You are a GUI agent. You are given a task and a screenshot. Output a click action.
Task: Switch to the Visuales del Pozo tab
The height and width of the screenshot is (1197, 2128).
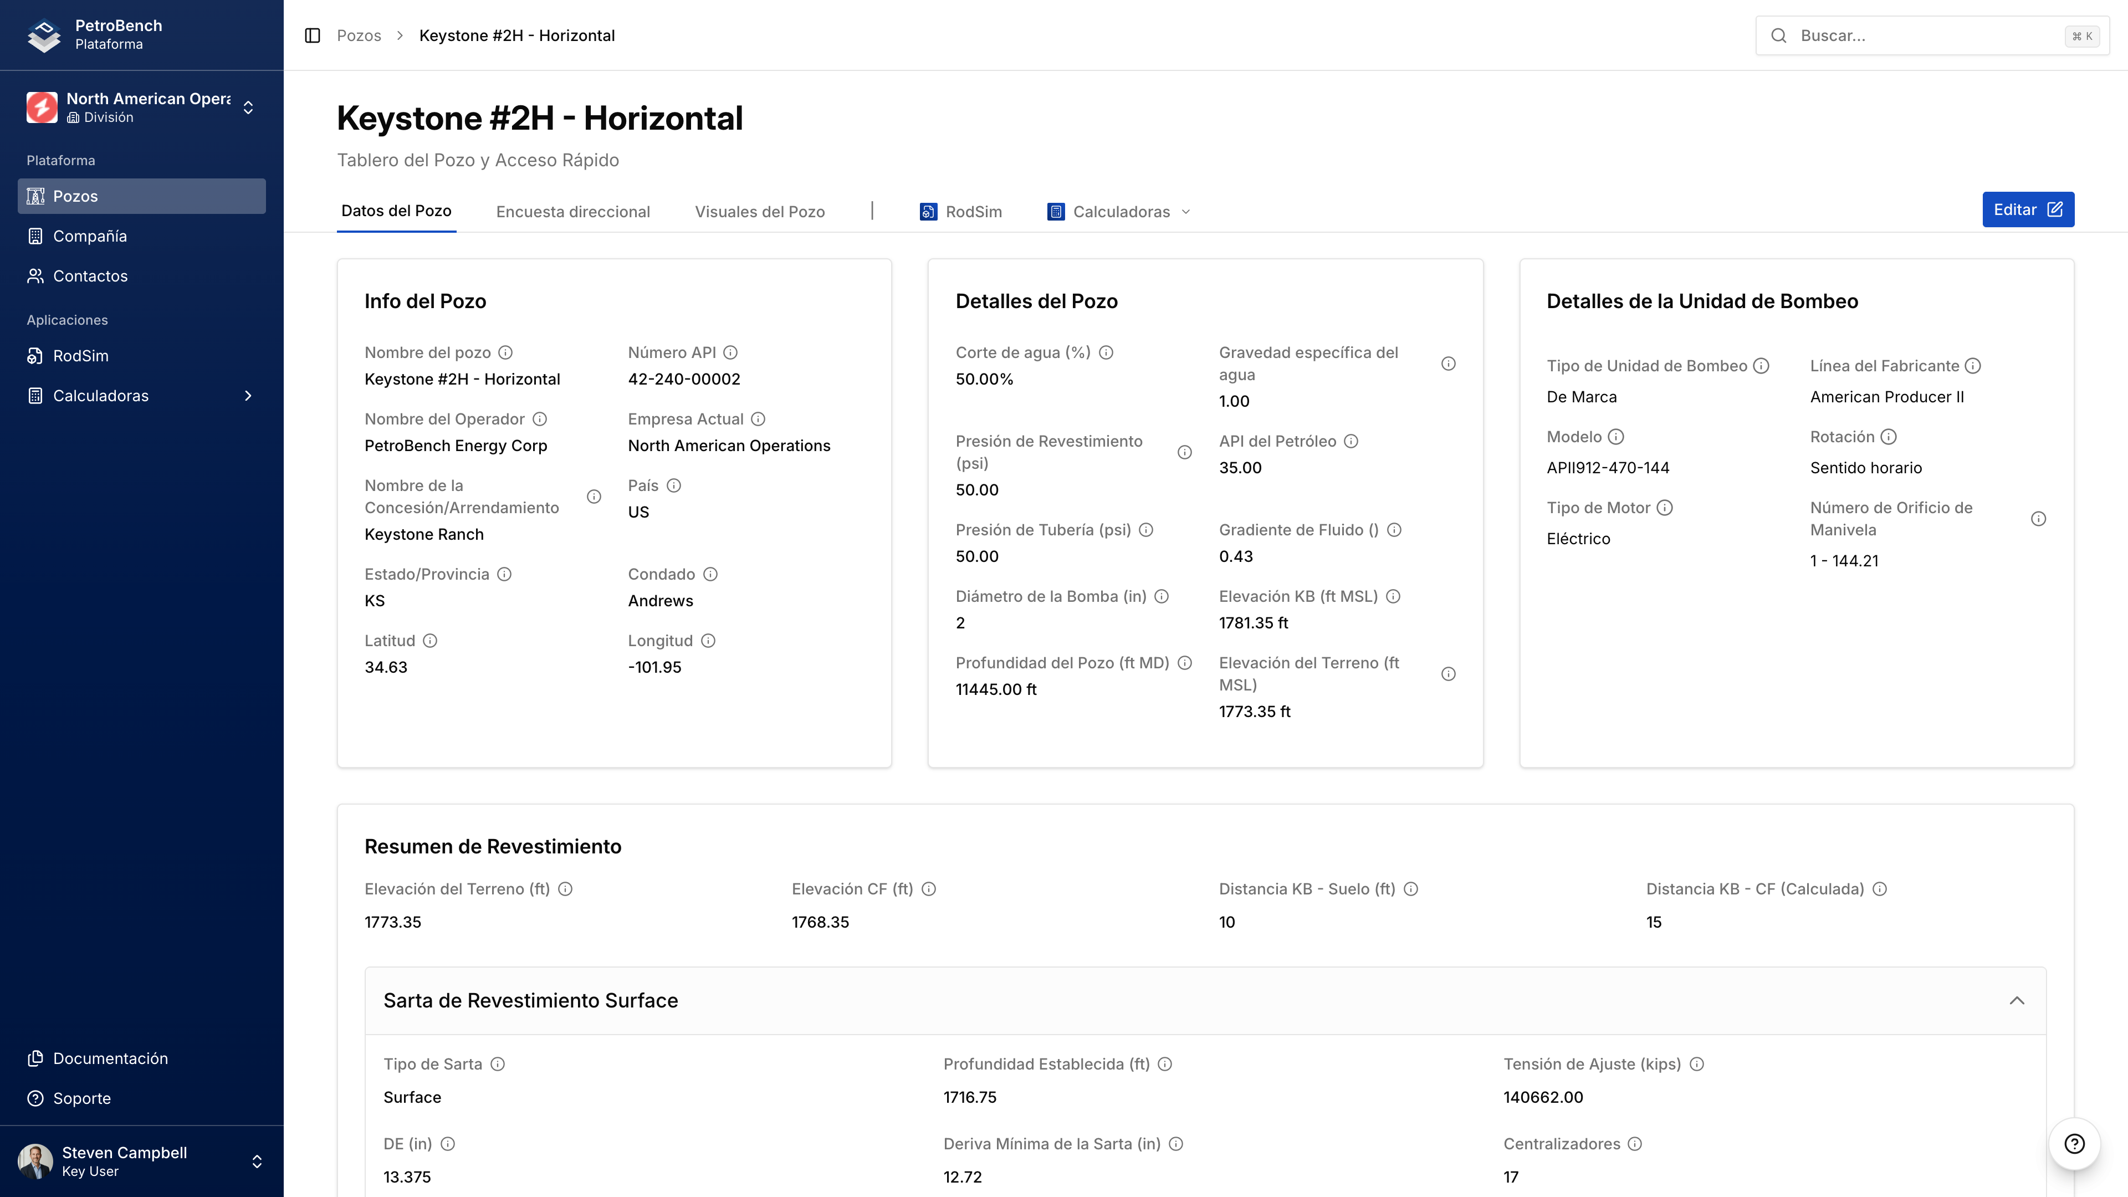[x=759, y=212]
